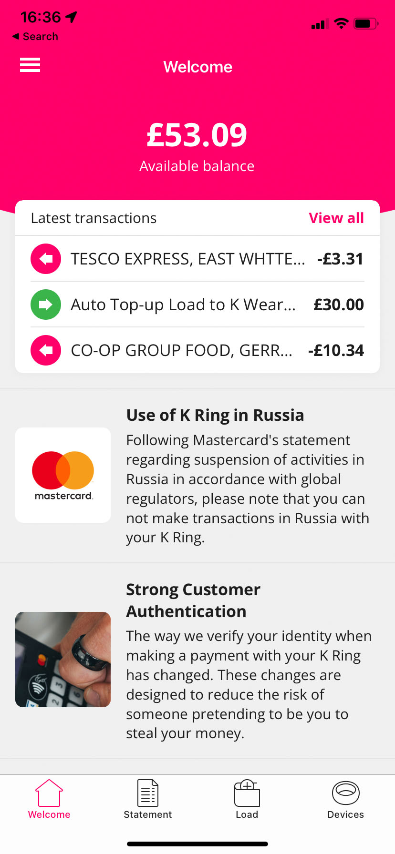Tap the K Ring payment photo thumbnail
The image size is (395, 854).
63,660
